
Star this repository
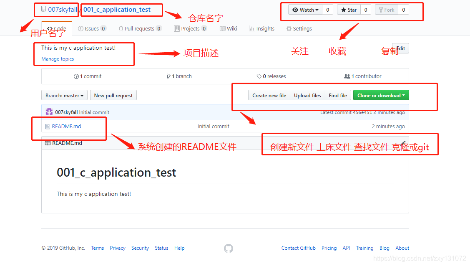tap(349, 10)
